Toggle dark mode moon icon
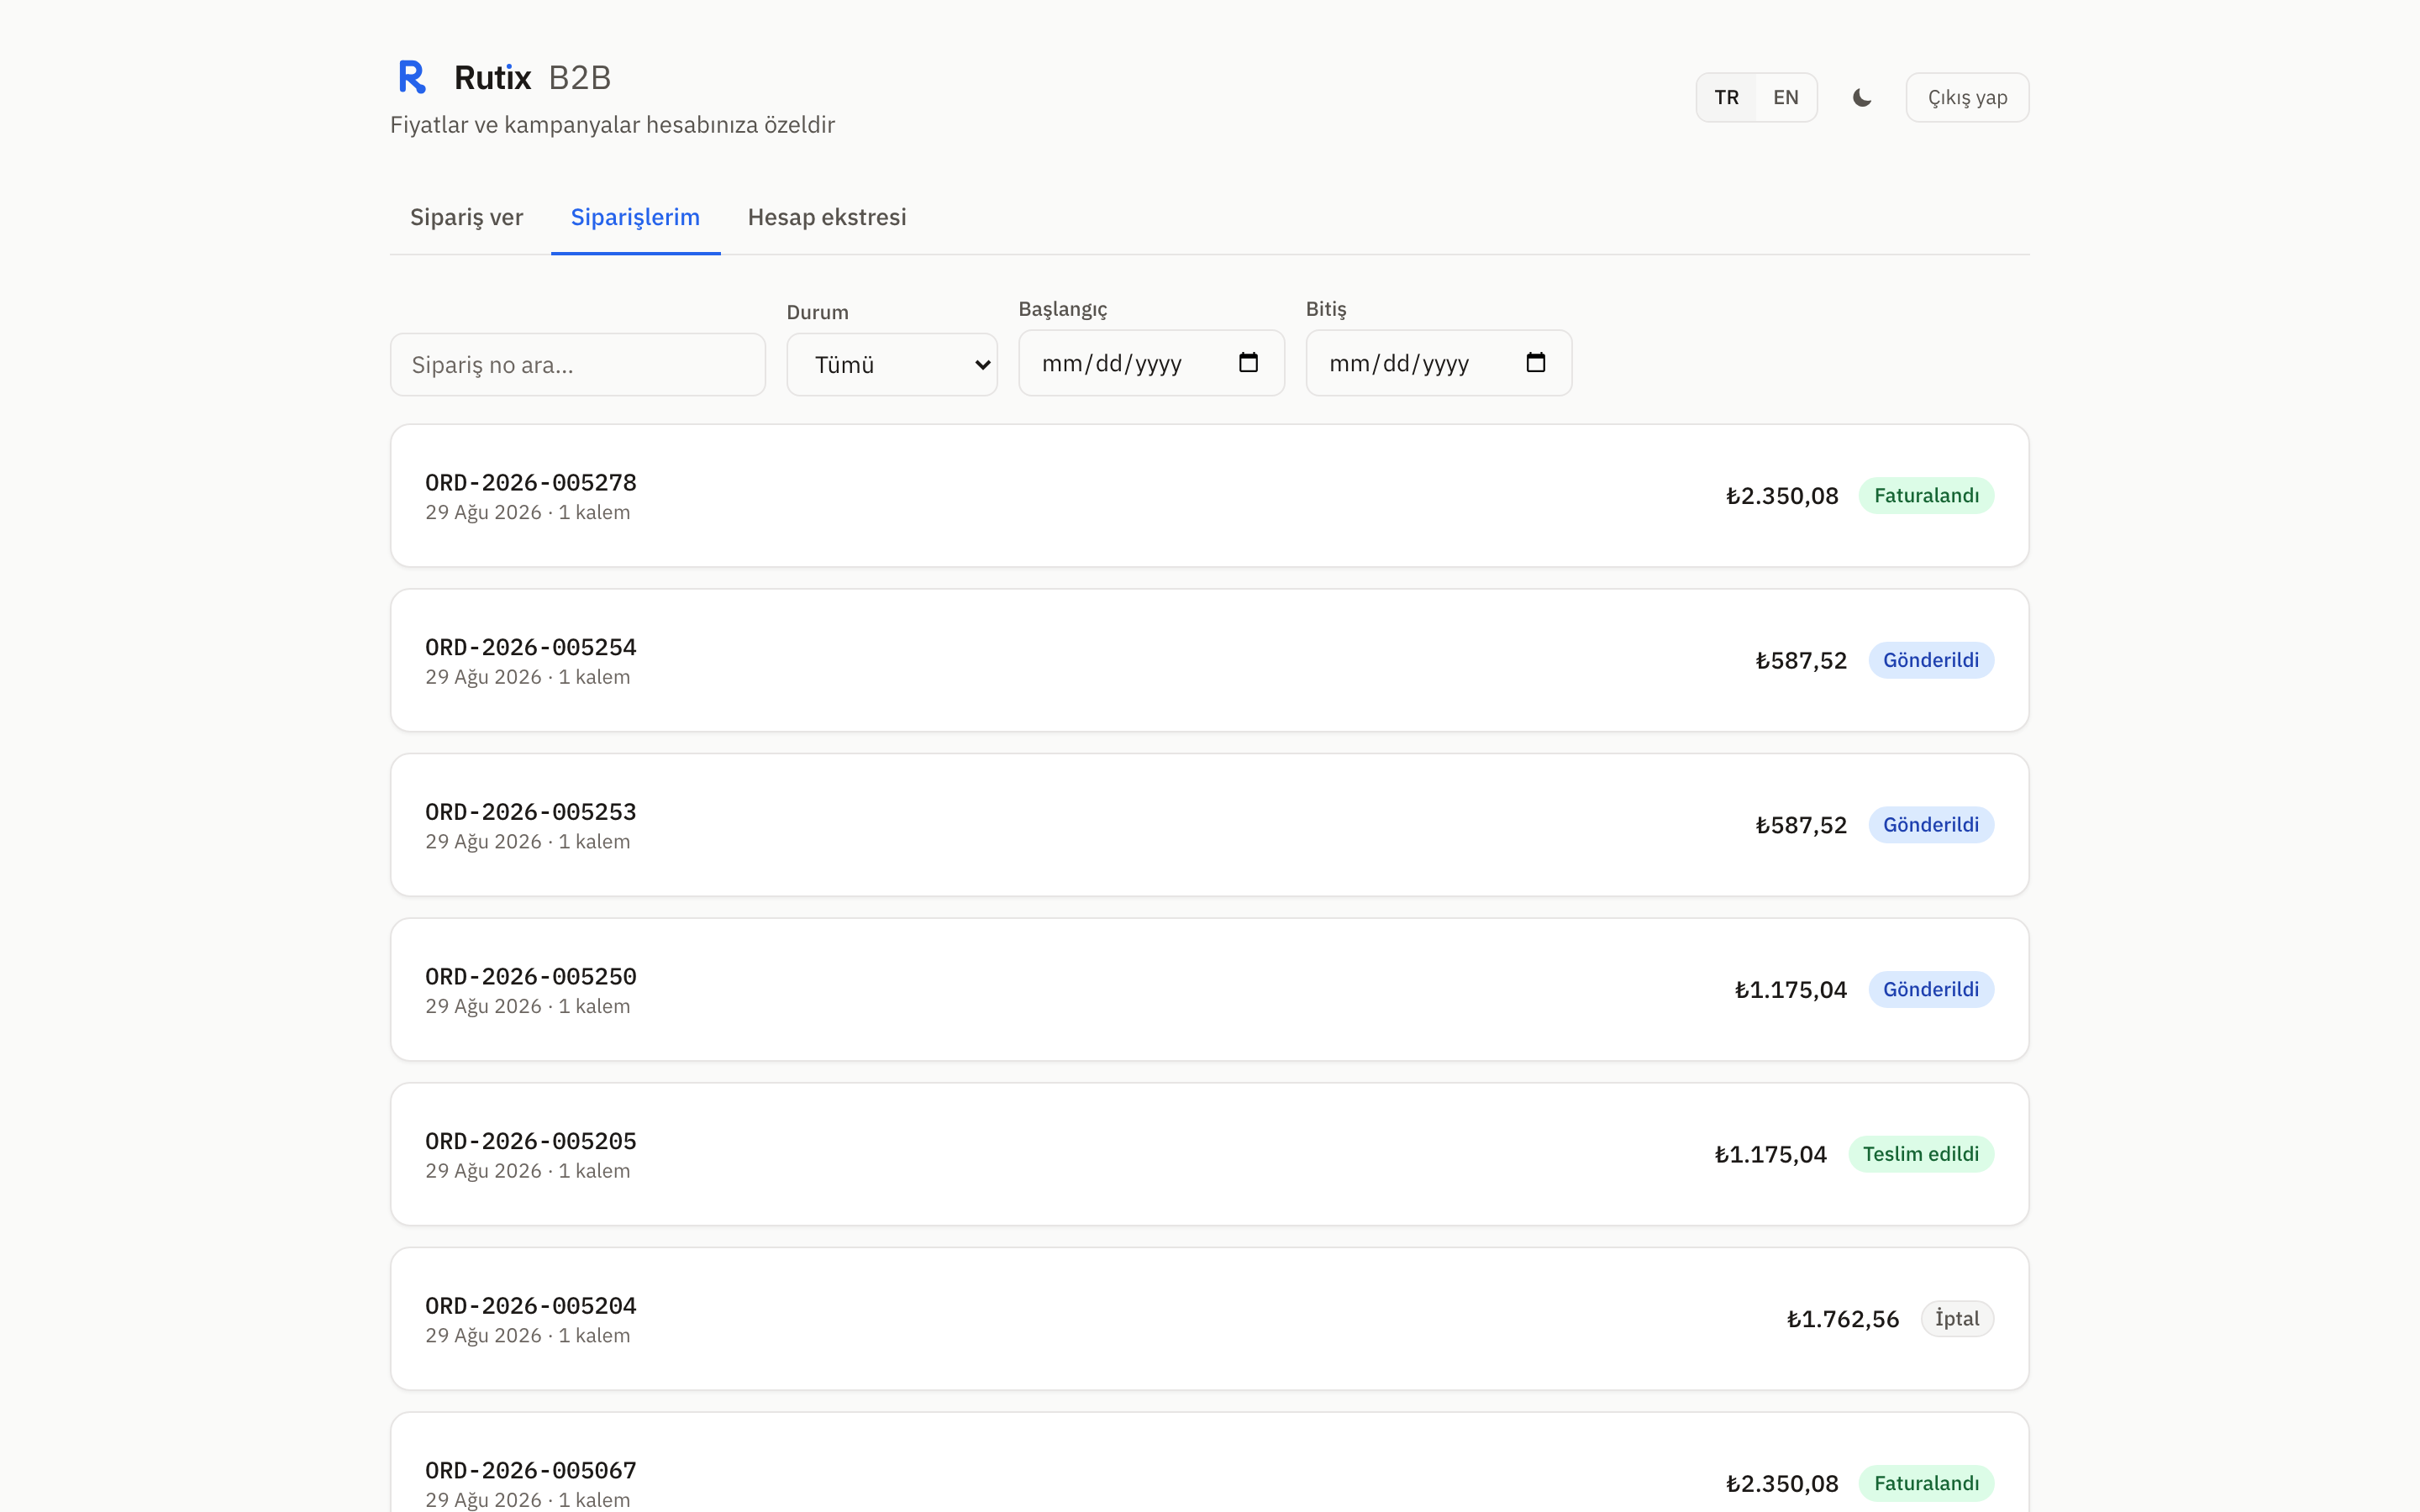Viewport: 2420px width, 1512px height. pyautogui.click(x=1861, y=97)
